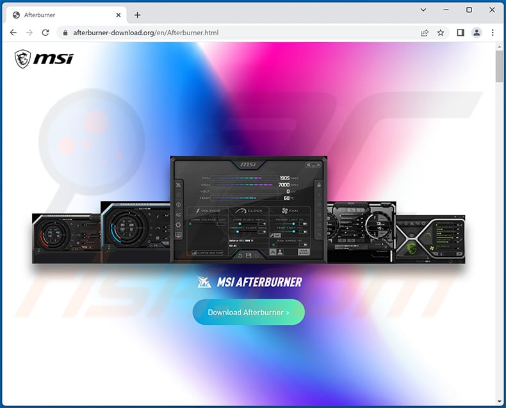506x408 pixels.
Task: Open Chrome three-dot menu
Action: (x=493, y=33)
